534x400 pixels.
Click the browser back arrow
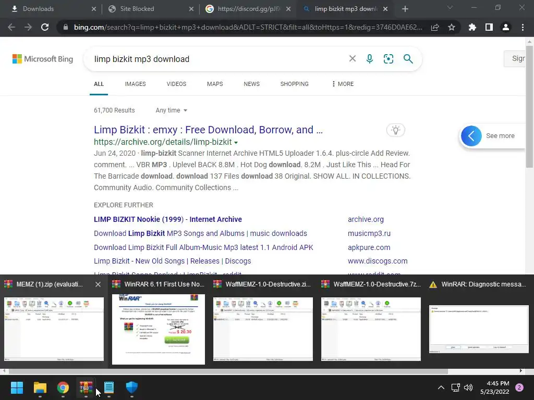click(11, 27)
